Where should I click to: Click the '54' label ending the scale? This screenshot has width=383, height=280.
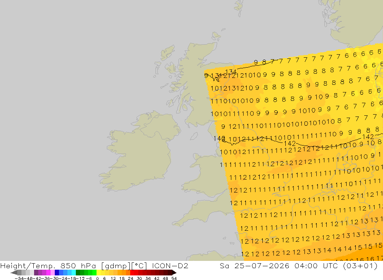[174, 278]
